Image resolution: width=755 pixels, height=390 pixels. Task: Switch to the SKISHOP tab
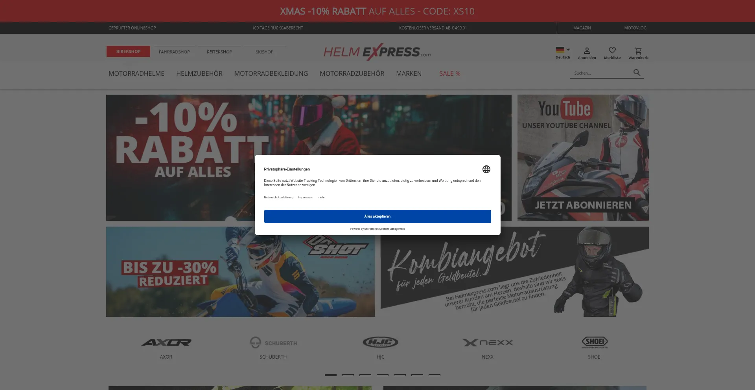pos(264,51)
